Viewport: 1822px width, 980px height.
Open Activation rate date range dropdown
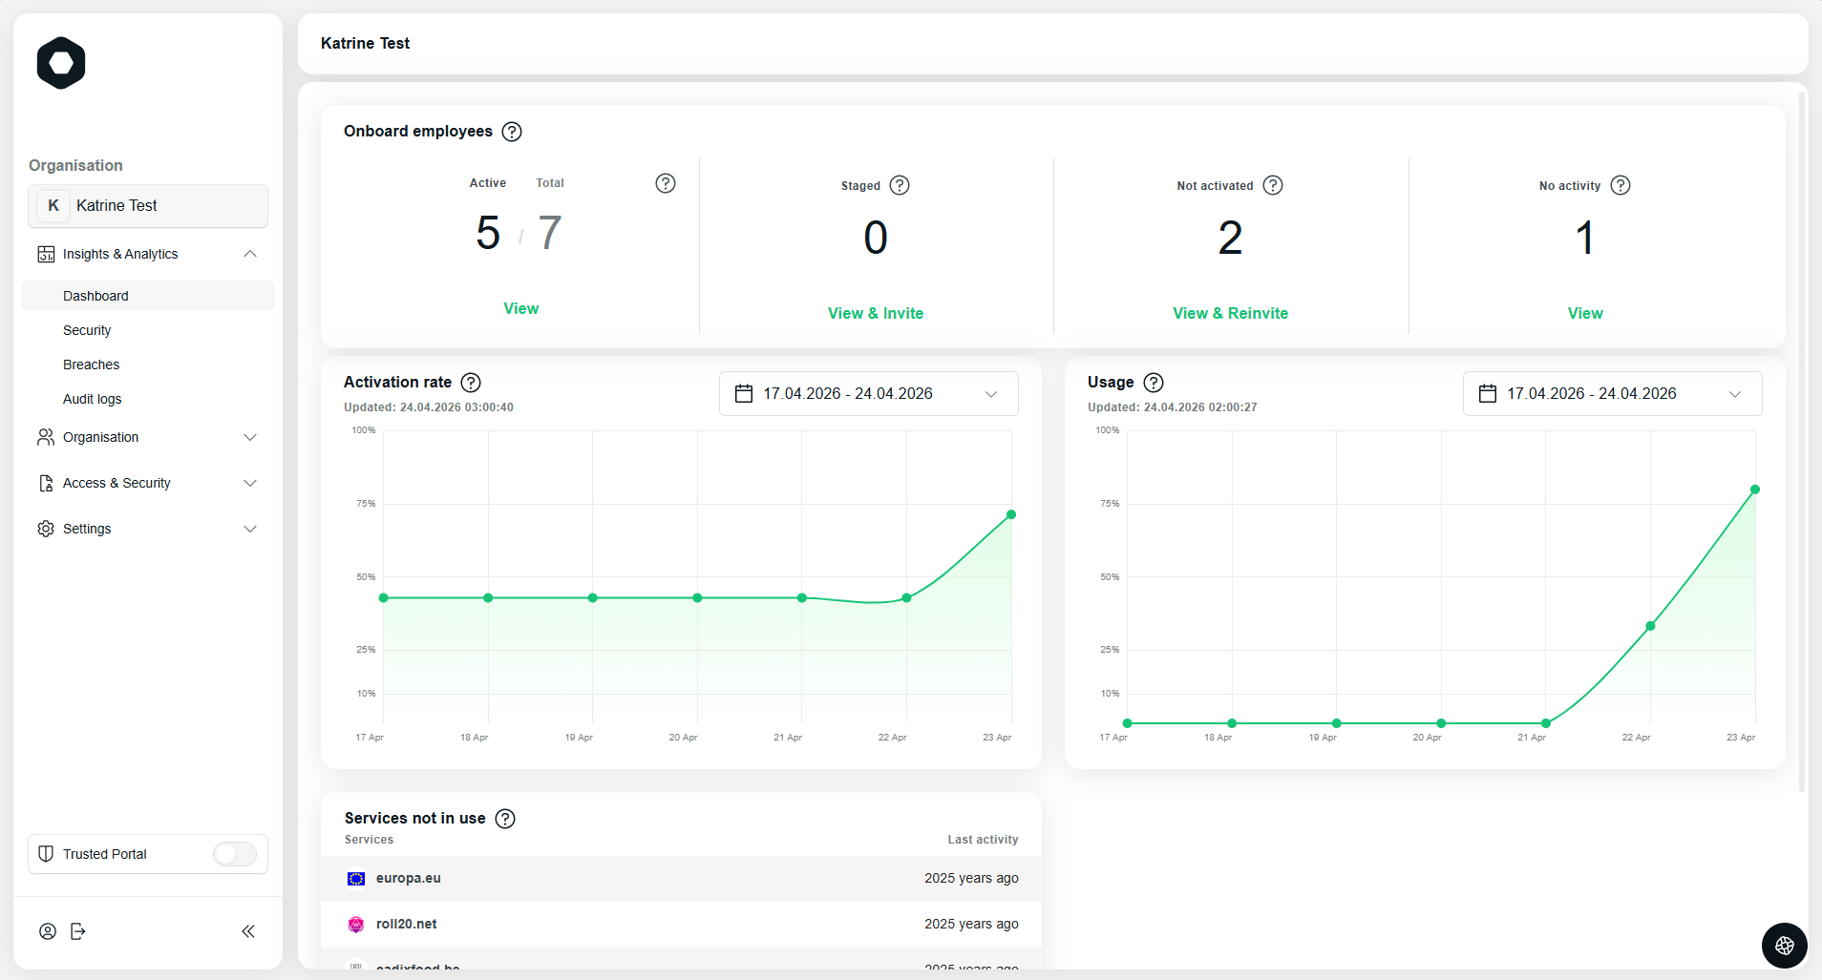coord(869,393)
